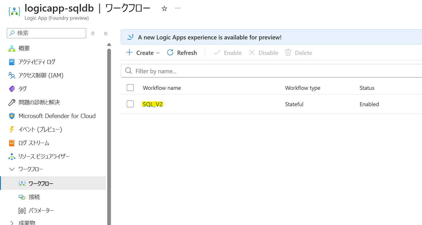
Task: Toggle the select-all checkbox in the header
Action: point(130,88)
